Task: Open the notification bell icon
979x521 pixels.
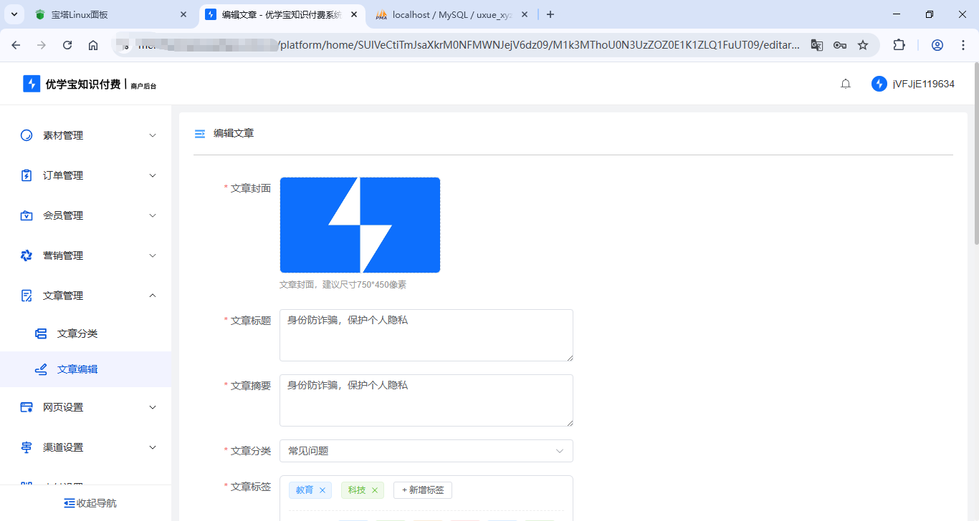Action: [845, 83]
